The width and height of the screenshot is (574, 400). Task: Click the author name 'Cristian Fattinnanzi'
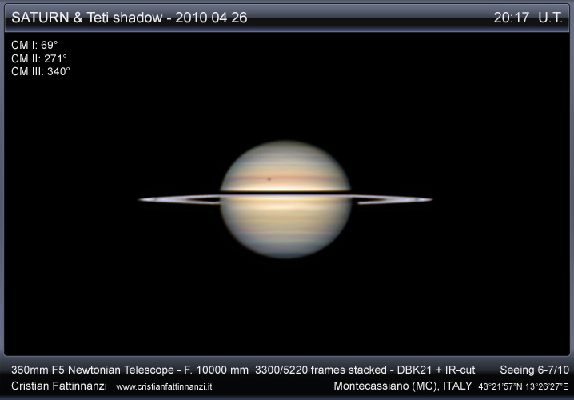click(59, 386)
